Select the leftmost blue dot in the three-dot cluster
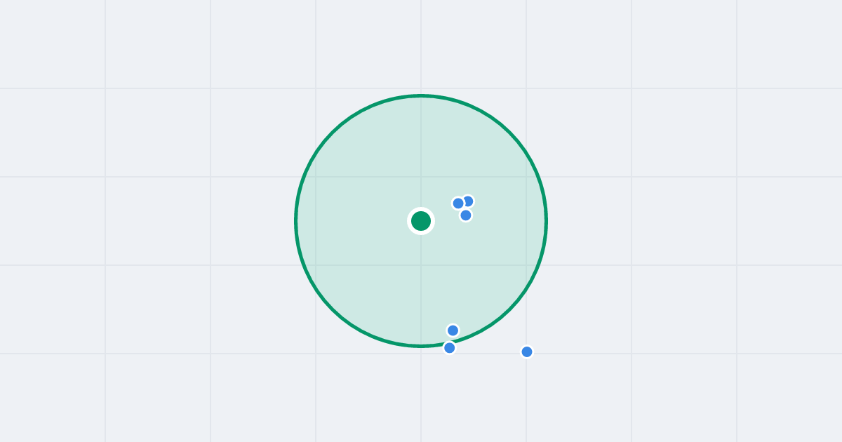Image resolution: width=842 pixels, height=442 pixels. pos(458,203)
